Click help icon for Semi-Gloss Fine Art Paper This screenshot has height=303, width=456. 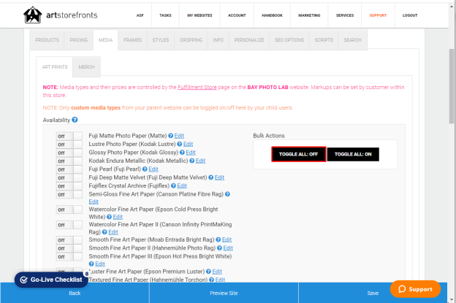pos(227,194)
